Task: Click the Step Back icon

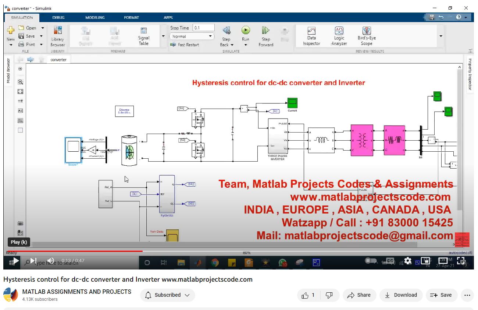Action: (226, 30)
